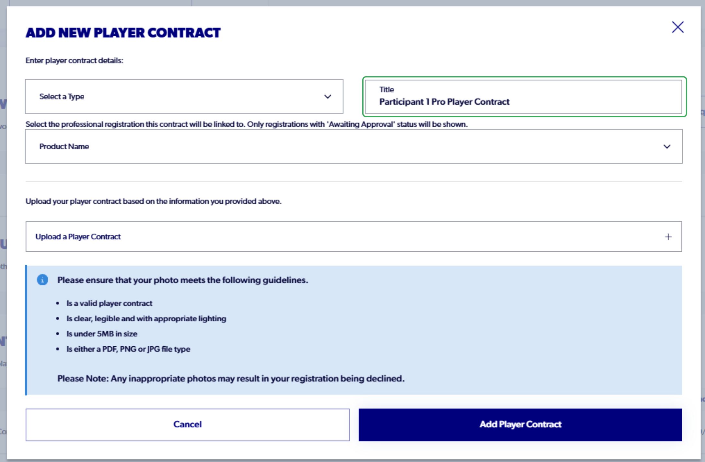Open the Select a Type combo box

click(x=184, y=97)
